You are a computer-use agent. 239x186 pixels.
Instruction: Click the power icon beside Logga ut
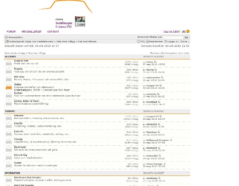pyautogui.click(x=166, y=41)
